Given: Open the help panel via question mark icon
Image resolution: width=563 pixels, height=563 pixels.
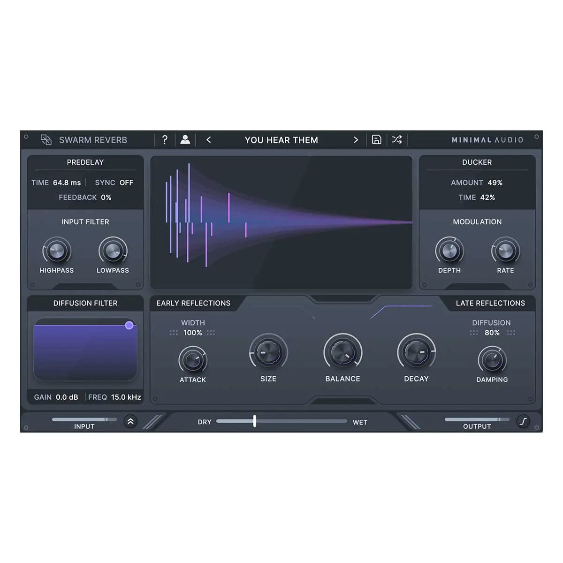Looking at the screenshot, I should click(x=165, y=139).
